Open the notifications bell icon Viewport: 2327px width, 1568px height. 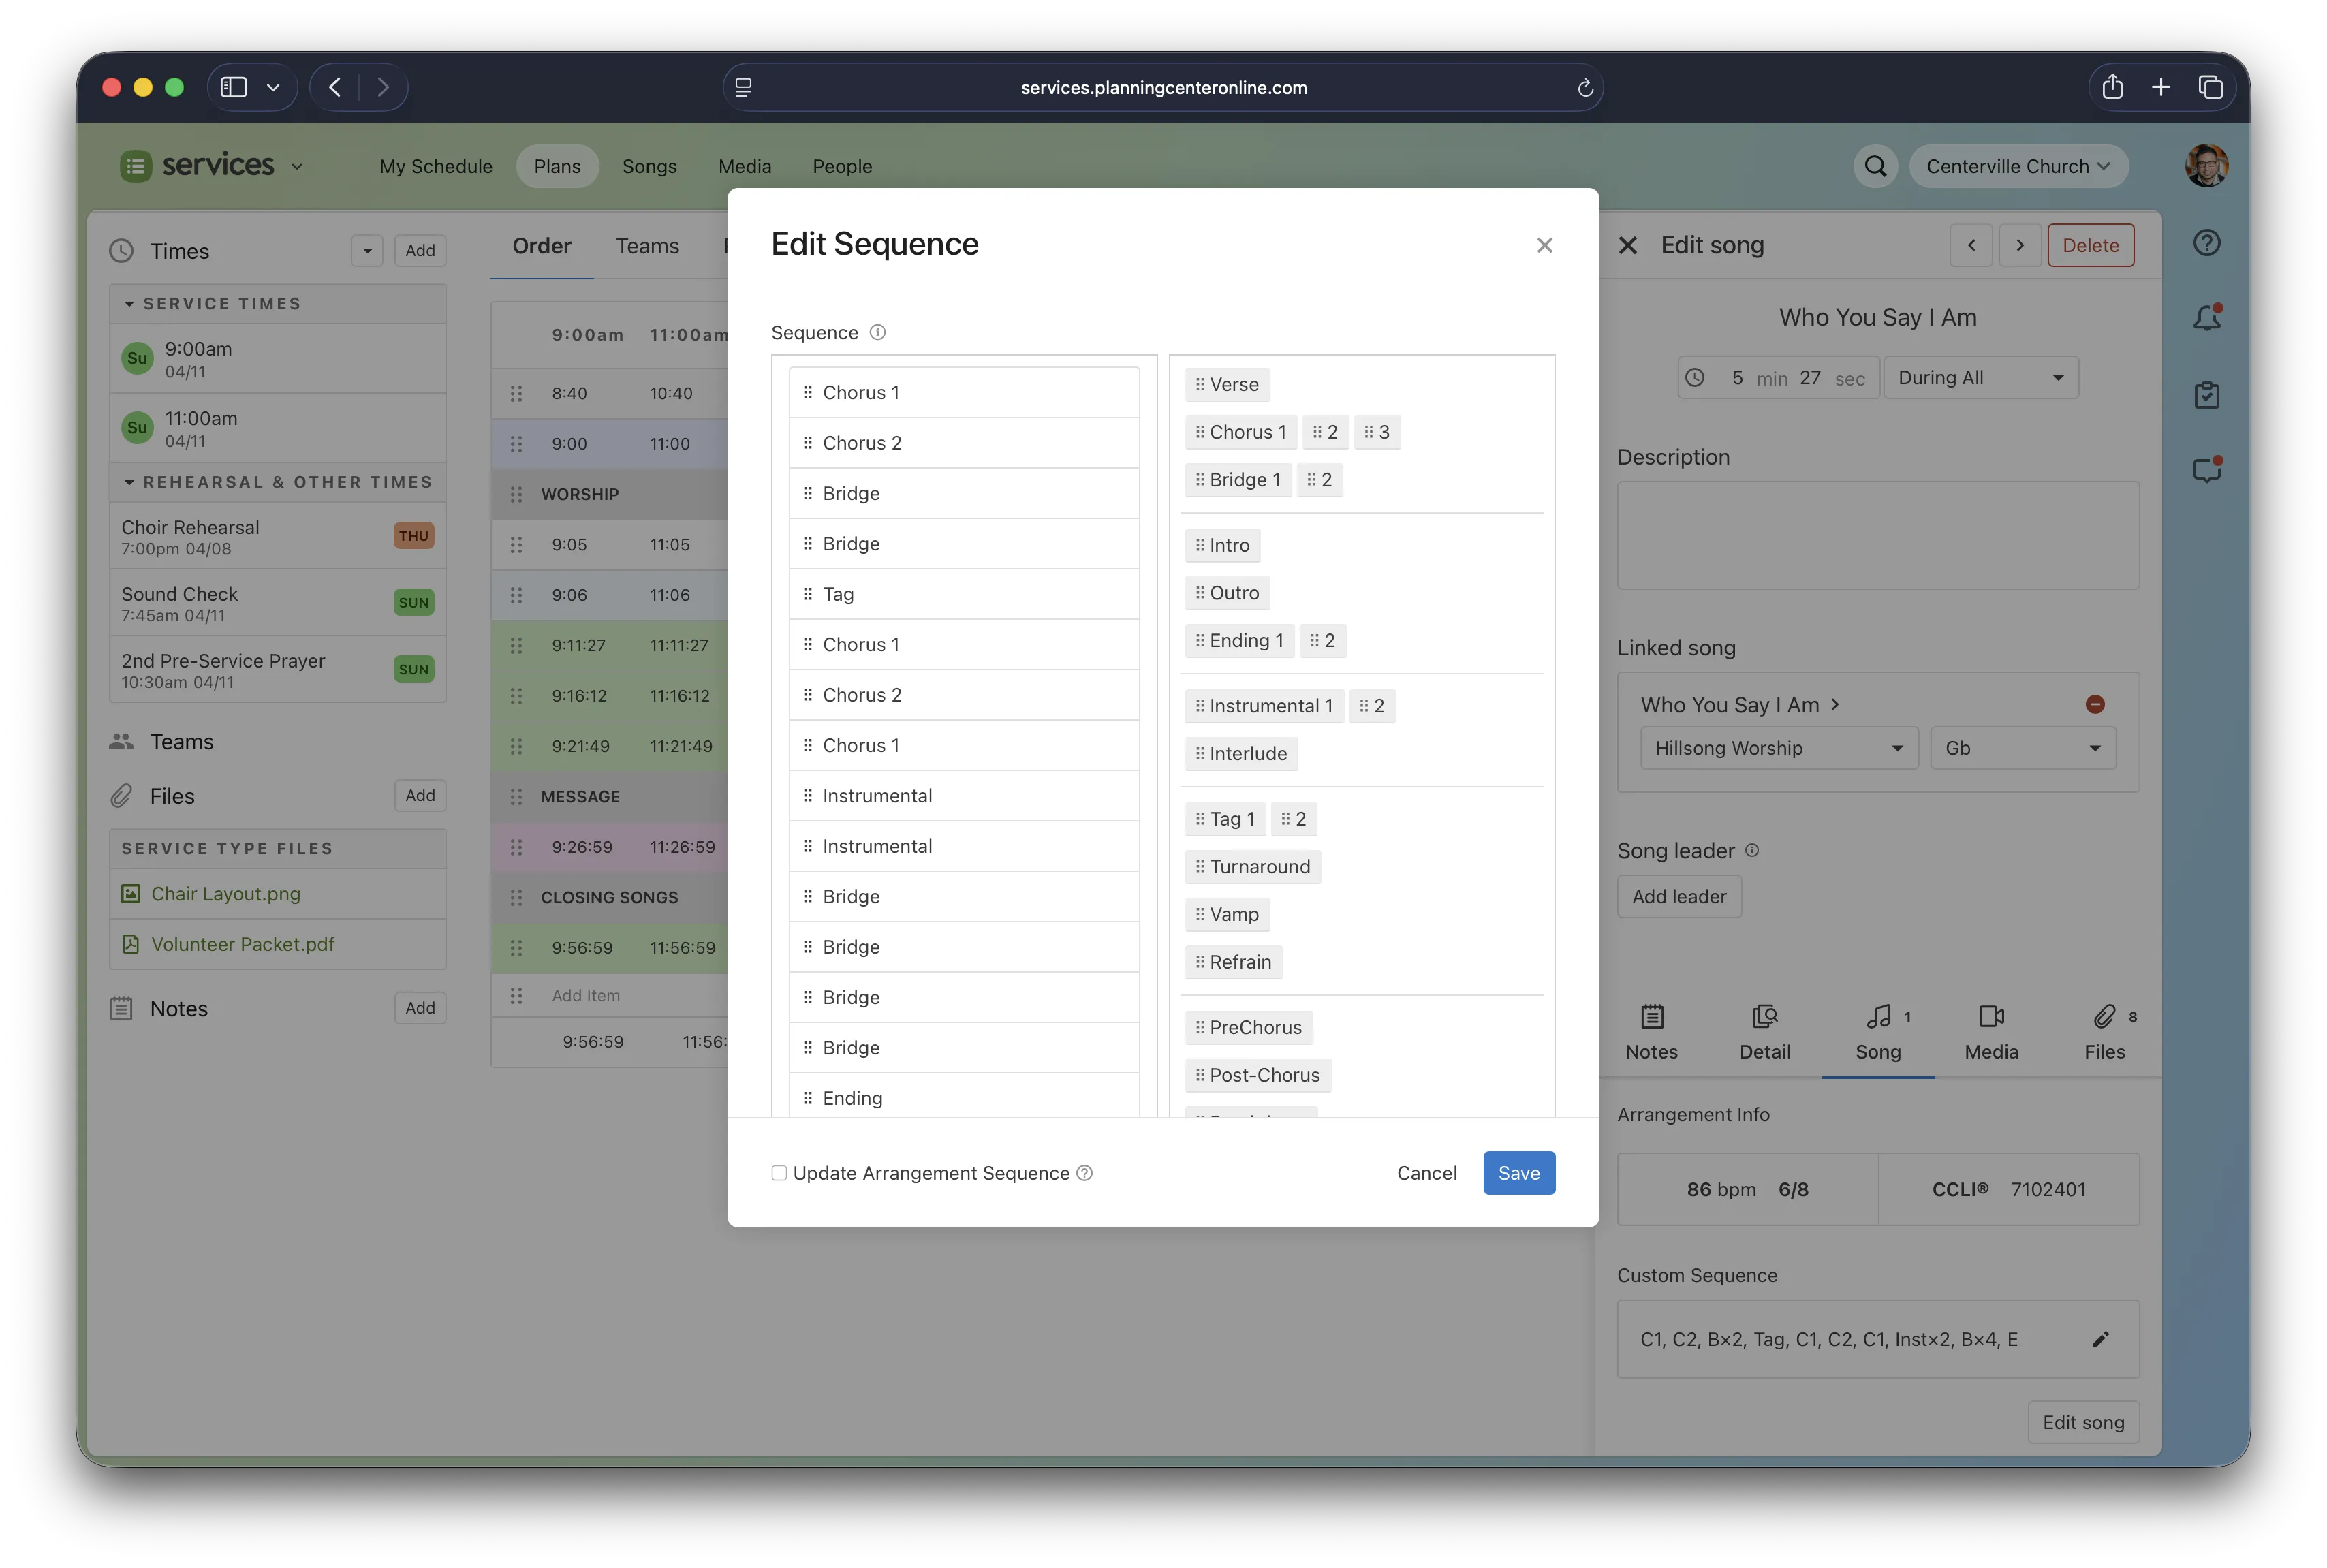2206,317
